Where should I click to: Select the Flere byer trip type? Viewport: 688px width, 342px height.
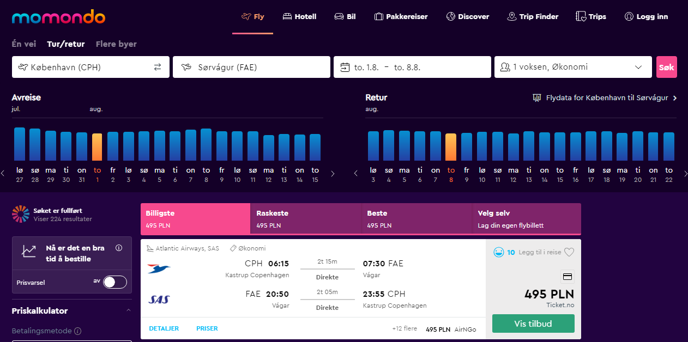[116, 44]
